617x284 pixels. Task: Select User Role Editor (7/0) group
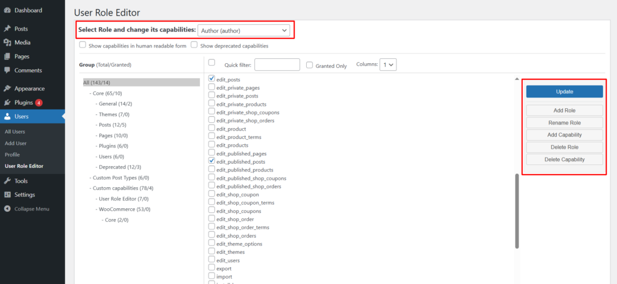pyautogui.click(x=122, y=199)
